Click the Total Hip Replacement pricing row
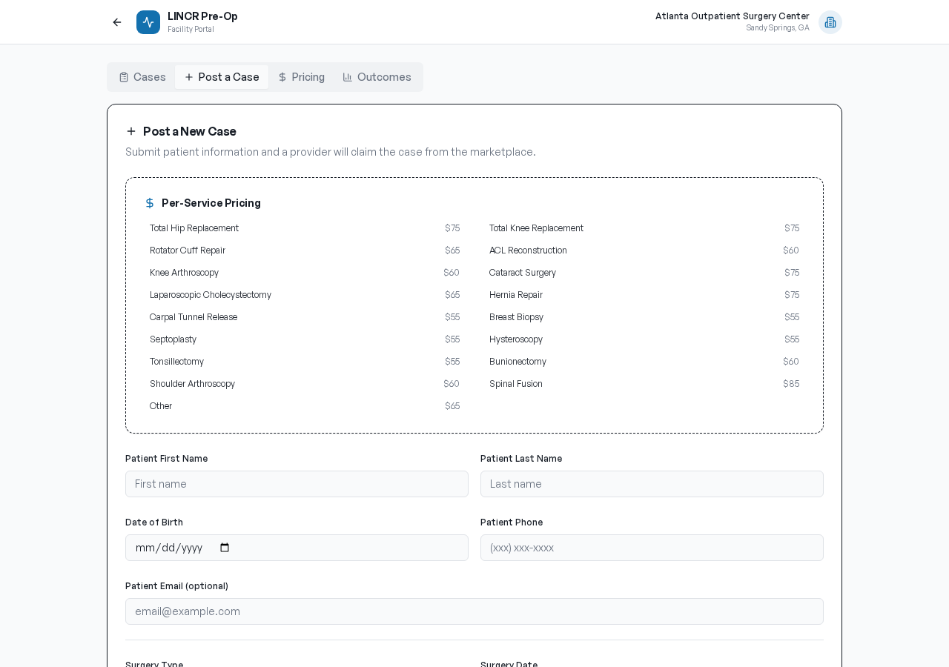 304,228
